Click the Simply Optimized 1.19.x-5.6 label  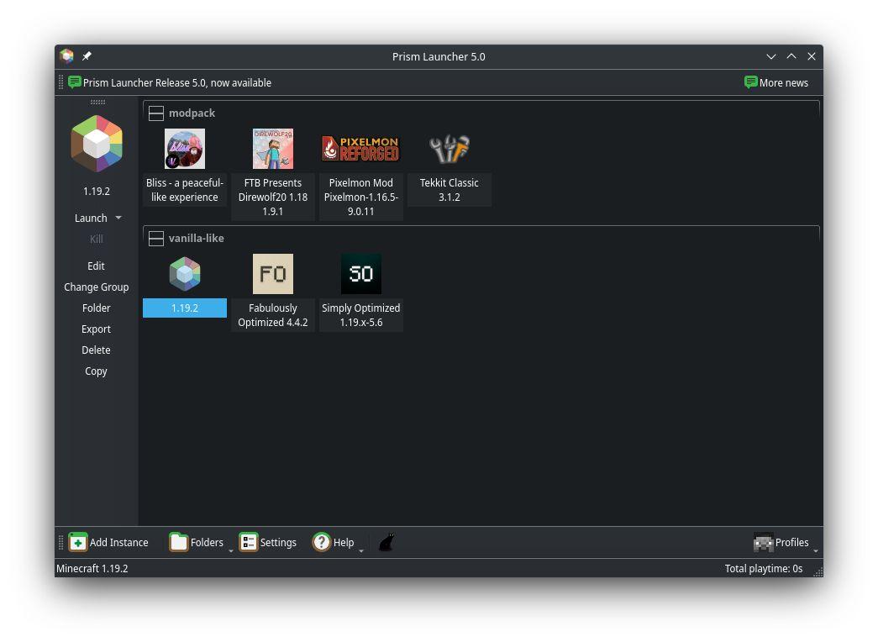[x=360, y=315]
